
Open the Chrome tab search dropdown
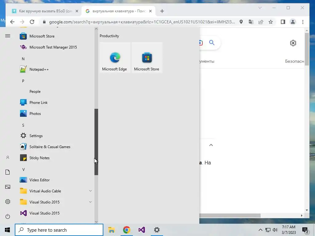[x=260, y=8]
